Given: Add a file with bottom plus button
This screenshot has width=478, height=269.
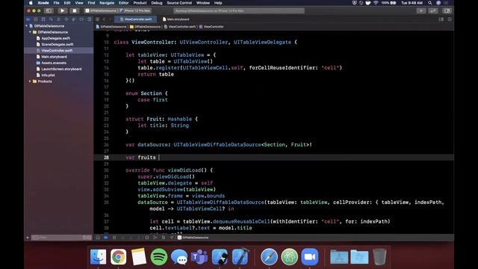Looking at the screenshot, I should coord(28,238).
